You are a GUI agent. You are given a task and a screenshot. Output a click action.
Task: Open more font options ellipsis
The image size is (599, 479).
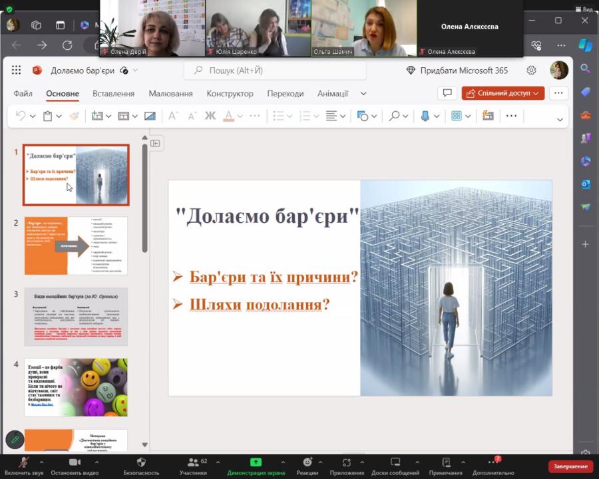pyautogui.click(x=255, y=116)
